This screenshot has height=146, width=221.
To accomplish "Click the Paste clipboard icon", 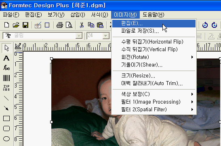I will [100, 25].
